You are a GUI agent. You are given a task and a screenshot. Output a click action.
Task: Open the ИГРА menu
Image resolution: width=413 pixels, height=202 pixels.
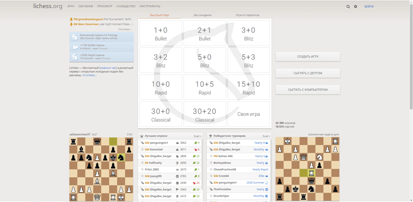point(71,6)
